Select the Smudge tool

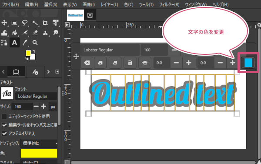(56, 33)
